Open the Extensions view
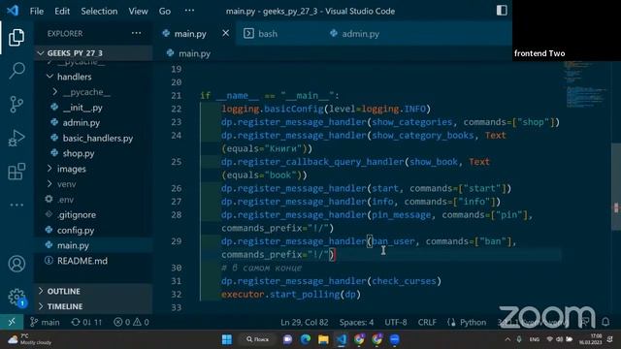The height and width of the screenshot is (349, 621). coord(16,172)
